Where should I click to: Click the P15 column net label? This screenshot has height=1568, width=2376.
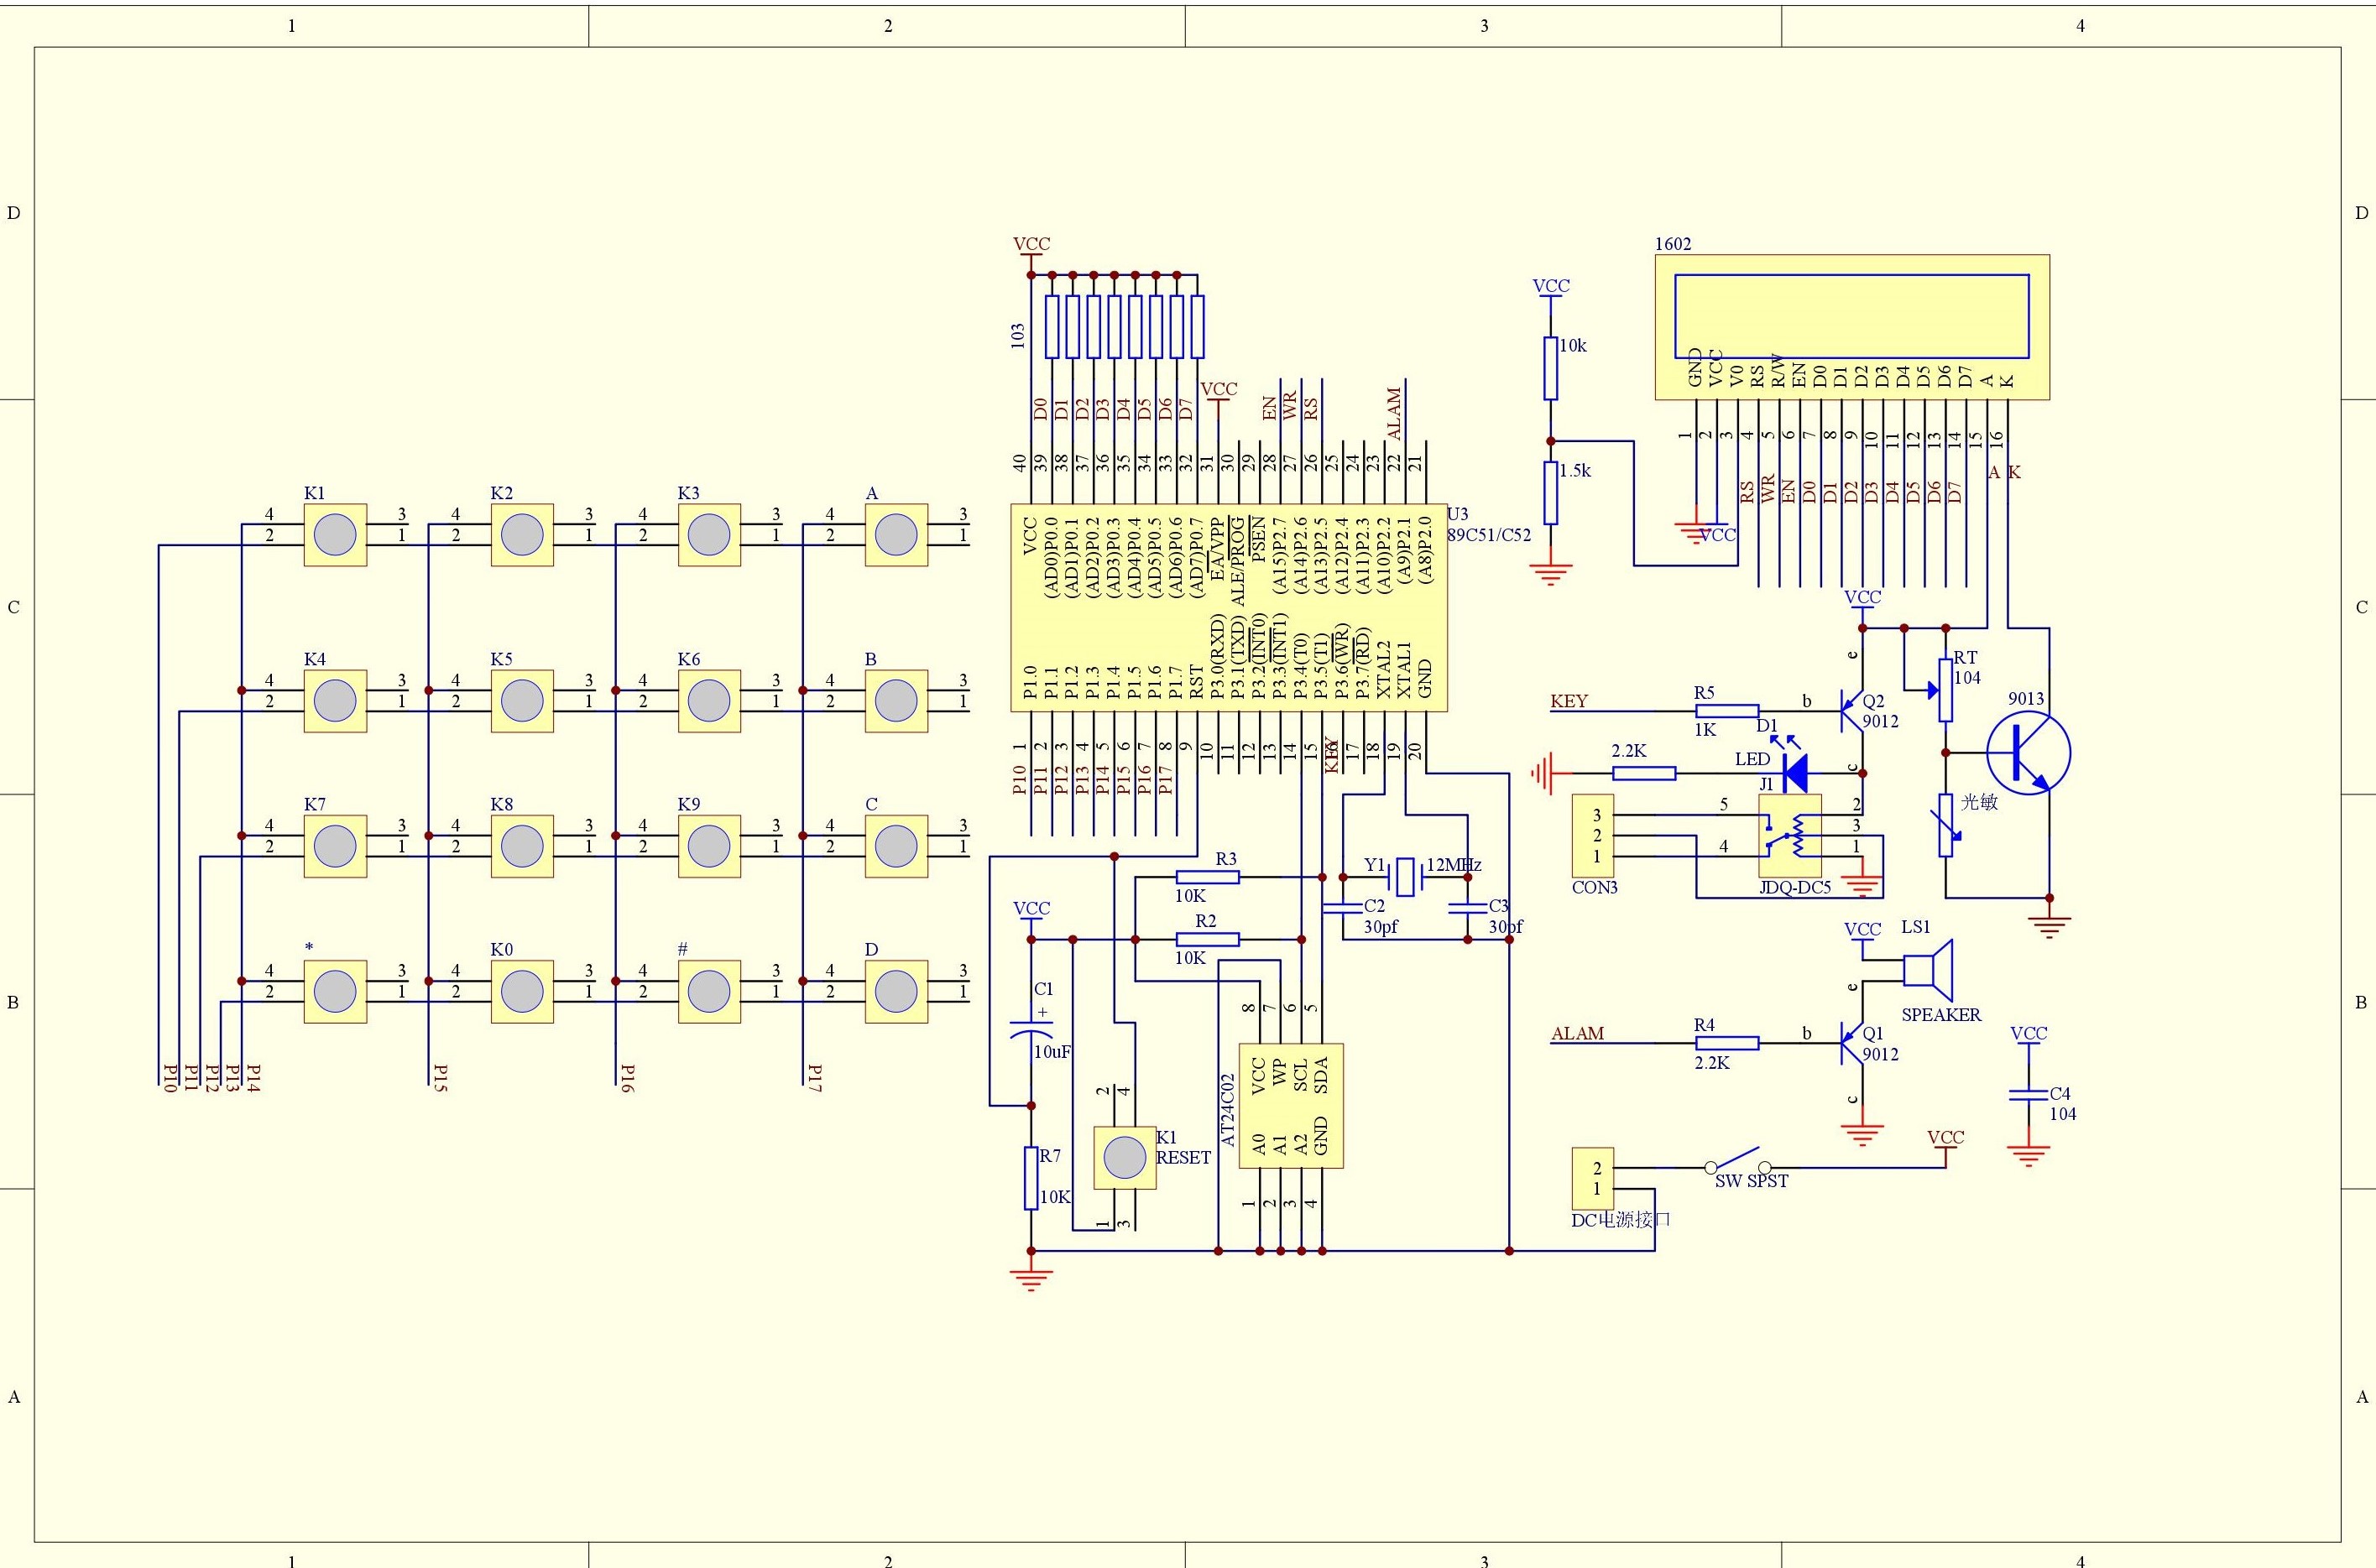coord(440,1077)
